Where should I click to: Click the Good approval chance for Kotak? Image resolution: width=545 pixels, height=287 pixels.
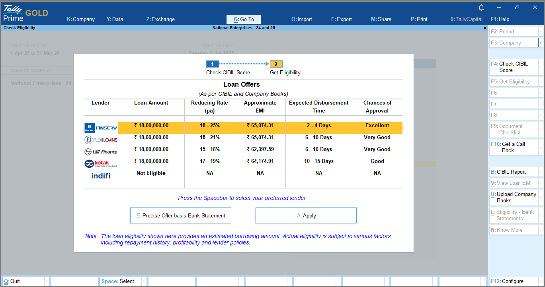point(377,161)
